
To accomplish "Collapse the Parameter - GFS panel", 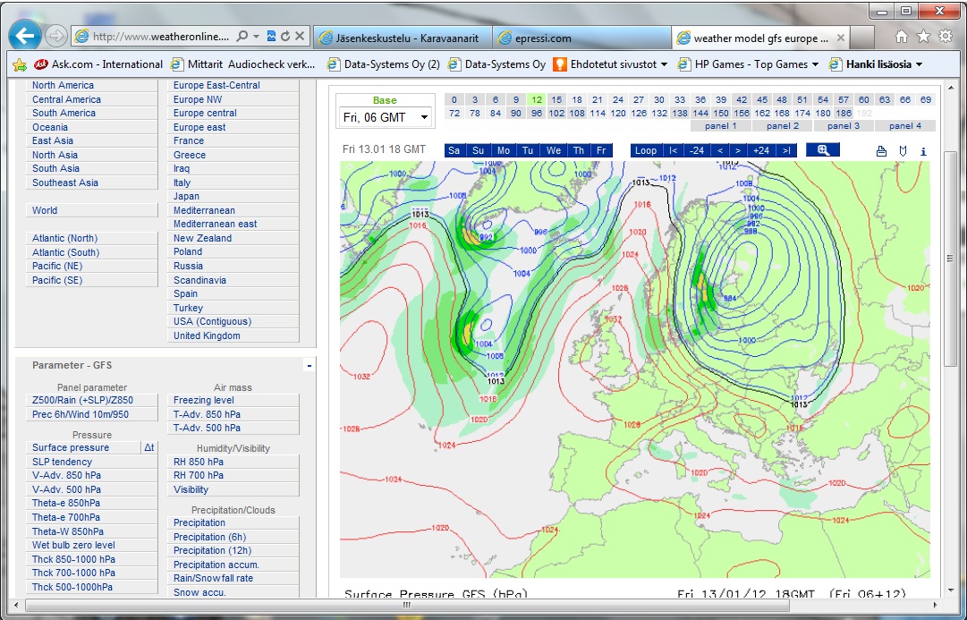I will (x=309, y=365).
